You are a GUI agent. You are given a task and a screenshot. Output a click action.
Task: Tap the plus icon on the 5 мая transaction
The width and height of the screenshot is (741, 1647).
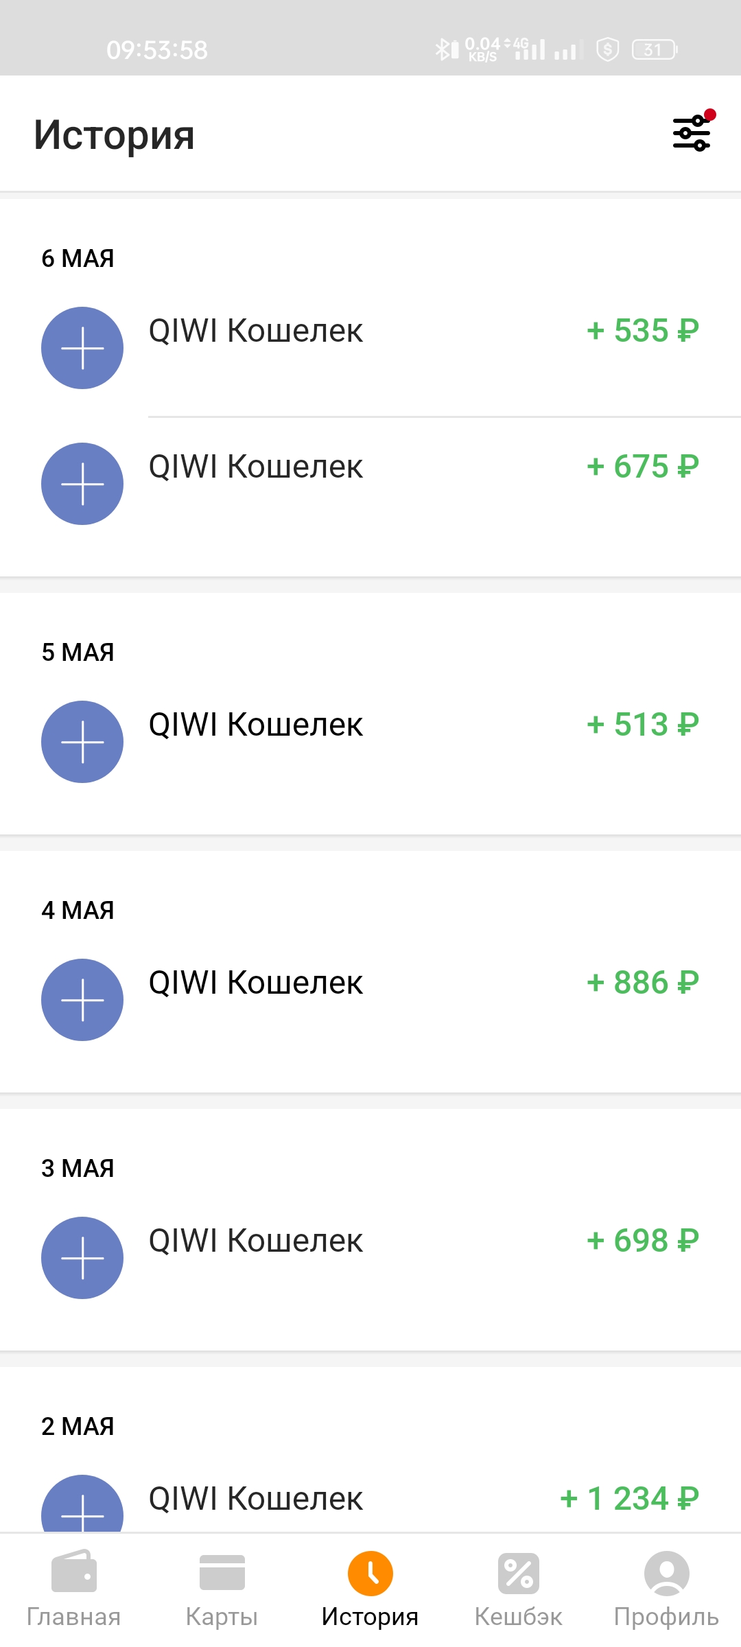pos(82,742)
